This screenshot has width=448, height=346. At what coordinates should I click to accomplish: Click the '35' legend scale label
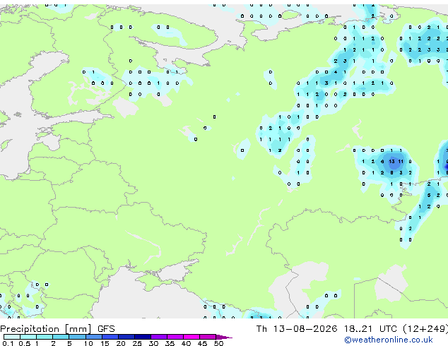170,343
